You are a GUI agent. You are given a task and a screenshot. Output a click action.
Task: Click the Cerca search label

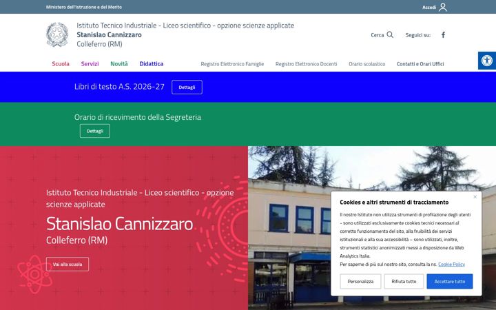(x=377, y=35)
